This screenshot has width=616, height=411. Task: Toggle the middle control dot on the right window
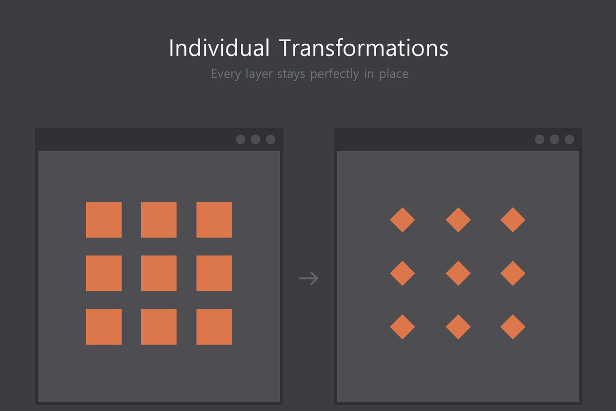pyautogui.click(x=553, y=139)
